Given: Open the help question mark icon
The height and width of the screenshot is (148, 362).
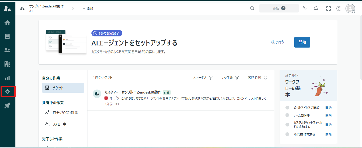Looking at the screenshot, I should (339, 8).
